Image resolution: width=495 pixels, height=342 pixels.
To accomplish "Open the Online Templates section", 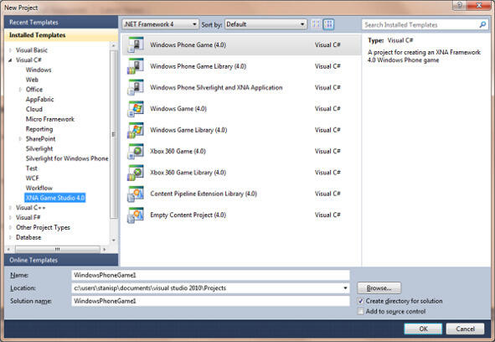I will coord(61,260).
